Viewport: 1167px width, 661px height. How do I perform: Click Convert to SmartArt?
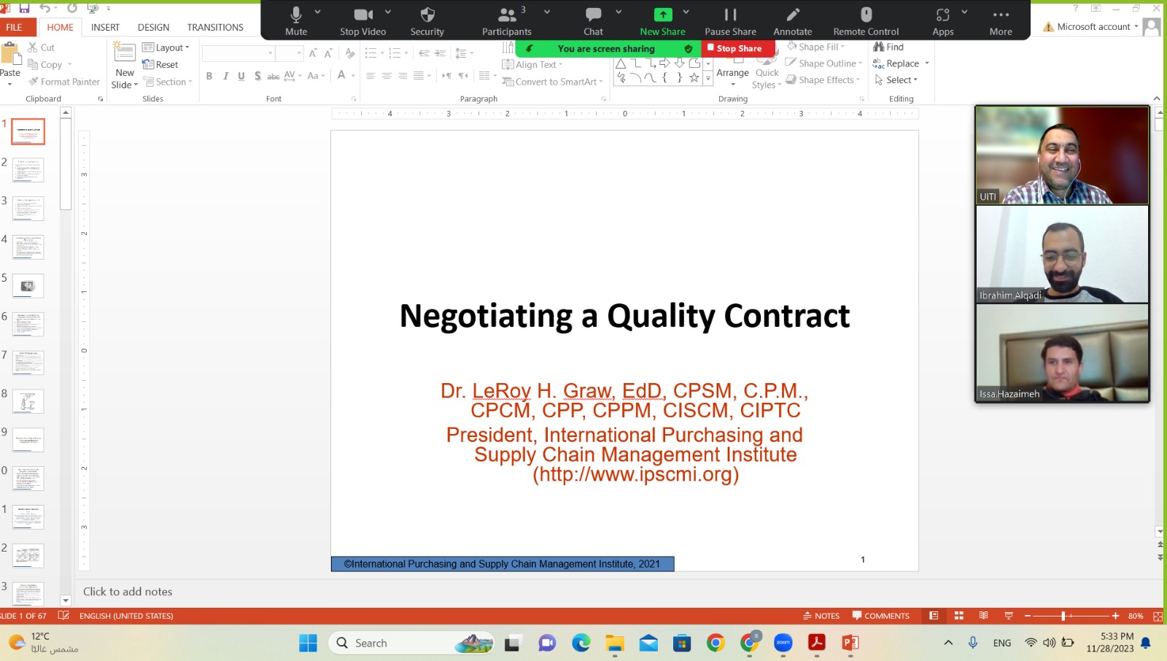click(x=553, y=82)
